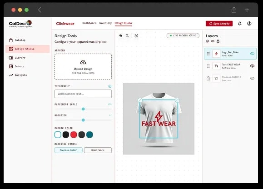Switch to the Dashboard tab
This screenshot has width=263, height=189.
89,23
